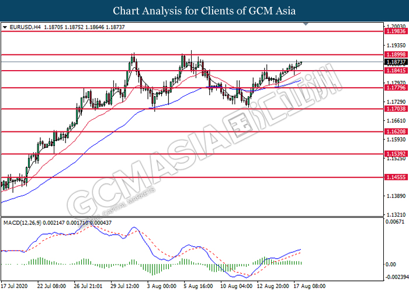Select the 1.18998 price level label
This screenshot has height=292, width=409.
(x=396, y=54)
